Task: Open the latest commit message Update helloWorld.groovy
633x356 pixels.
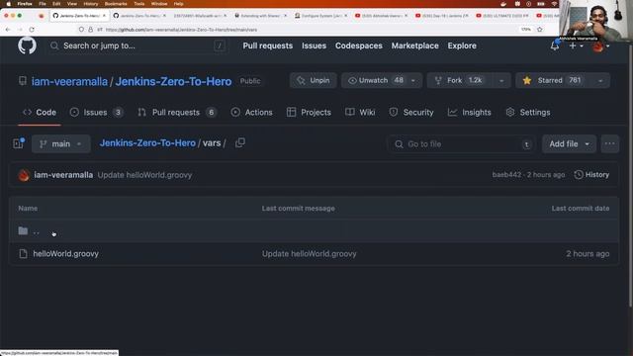Action: [145, 175]
